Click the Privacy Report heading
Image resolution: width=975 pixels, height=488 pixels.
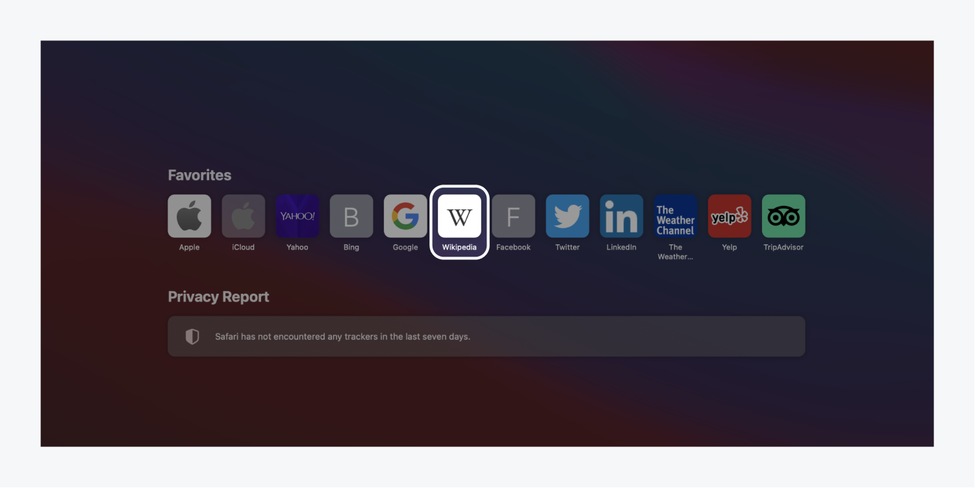click(x=218, y=297)
